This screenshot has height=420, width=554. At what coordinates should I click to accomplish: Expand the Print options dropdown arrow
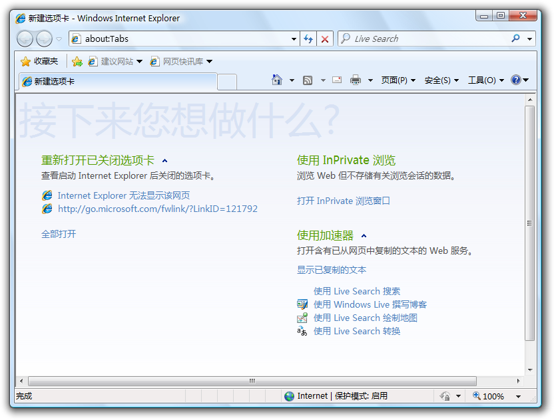370,81
